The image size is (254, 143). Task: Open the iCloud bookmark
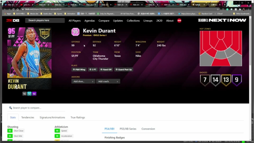pos(218,14)
